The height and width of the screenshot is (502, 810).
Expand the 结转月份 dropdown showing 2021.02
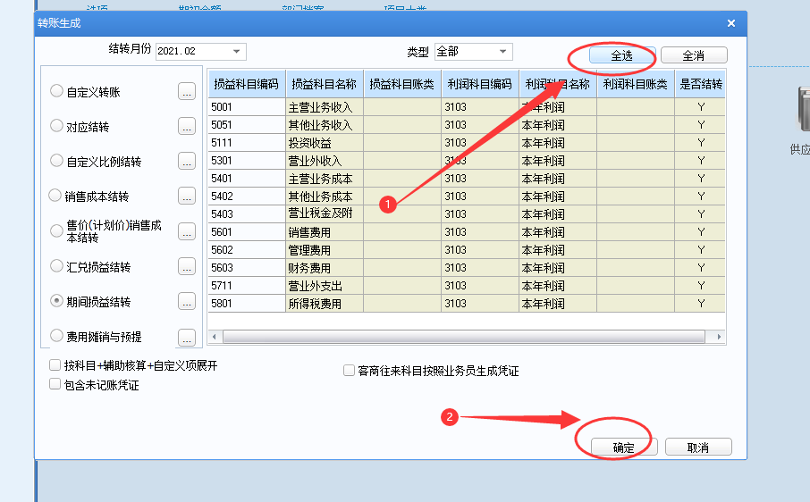pos(236,52)
